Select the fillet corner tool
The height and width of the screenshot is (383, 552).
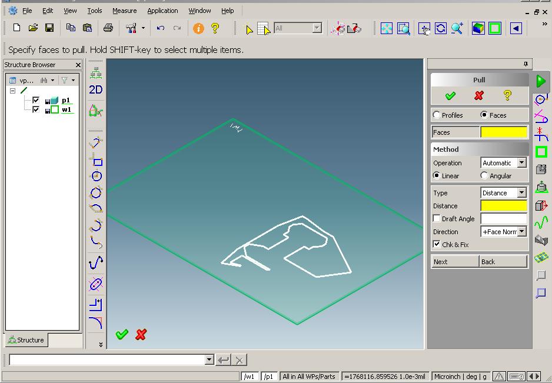[x=96, y=322]
